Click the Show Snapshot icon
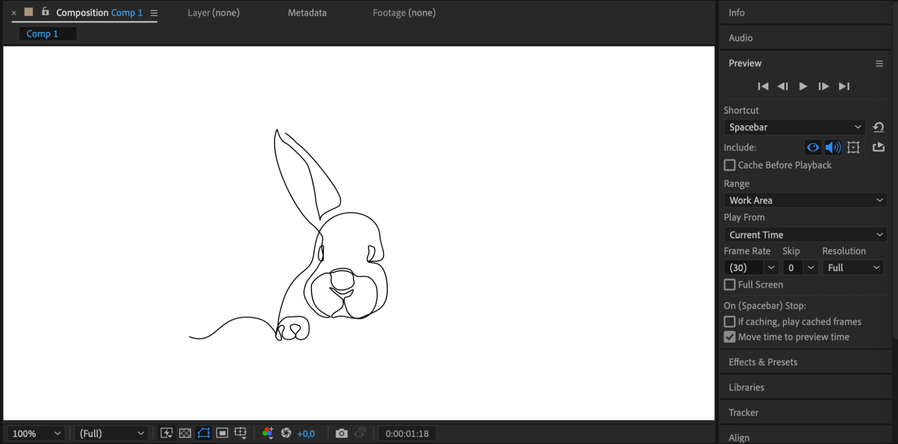Viewport: 898px width, 444px height. pyautogui.click(x=360, y=433)
